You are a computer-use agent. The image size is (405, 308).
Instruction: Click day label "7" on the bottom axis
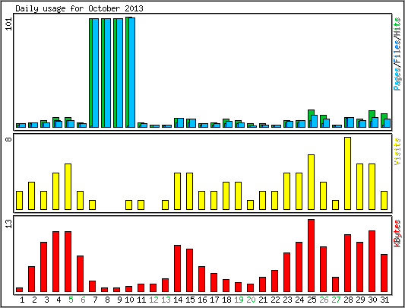(95, 300)
